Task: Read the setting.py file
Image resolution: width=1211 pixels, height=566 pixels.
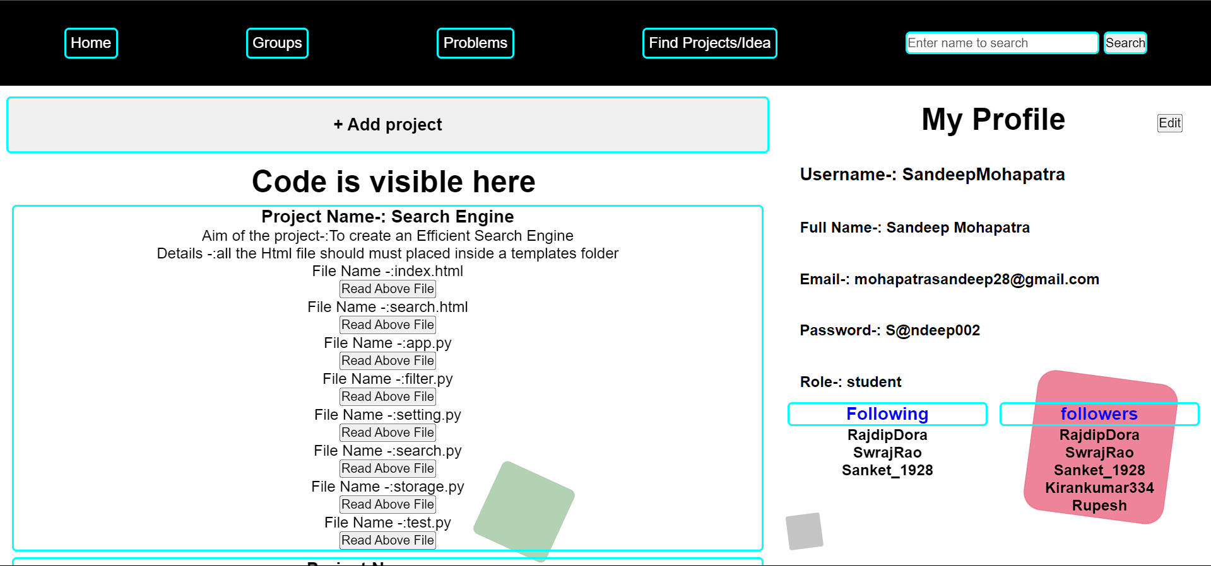Action: click(387, 432)
